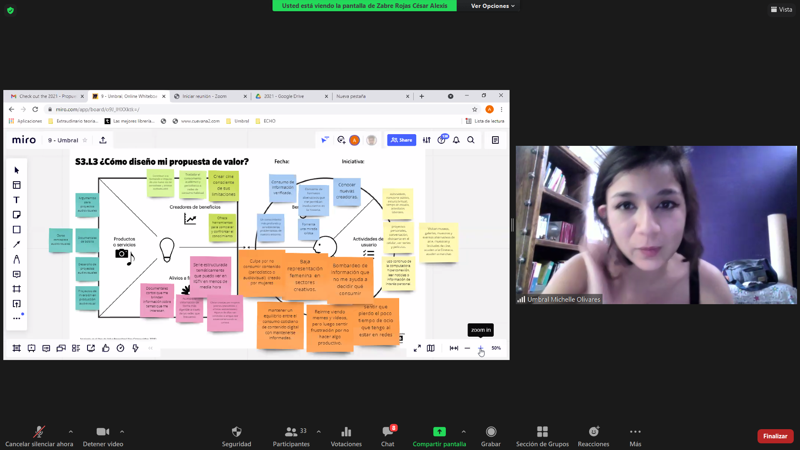Unmute with Cancelar silenciar ahora
The width and height of the screenshot is (800, 450).
39,436
